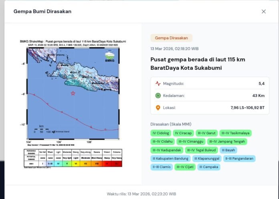Screen dimensions: 279x199
Task: Choose the III Campaka tag
Action: point(208,167)
